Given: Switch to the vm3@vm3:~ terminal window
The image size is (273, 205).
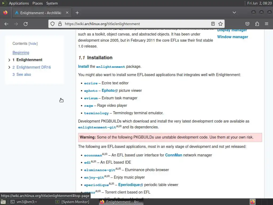Looking at the screenshot, I should tap(24, 202).
